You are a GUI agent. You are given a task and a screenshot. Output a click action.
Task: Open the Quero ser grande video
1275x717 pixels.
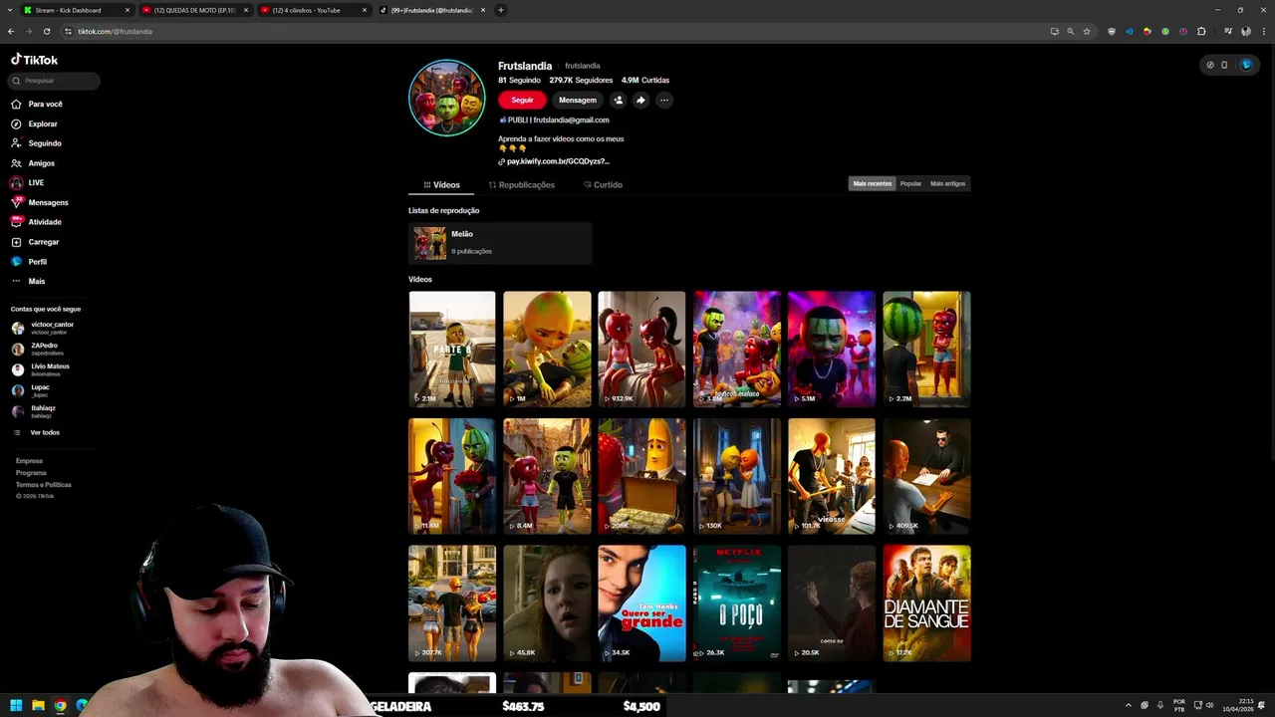pyautogui.click(x=641, y=602)
